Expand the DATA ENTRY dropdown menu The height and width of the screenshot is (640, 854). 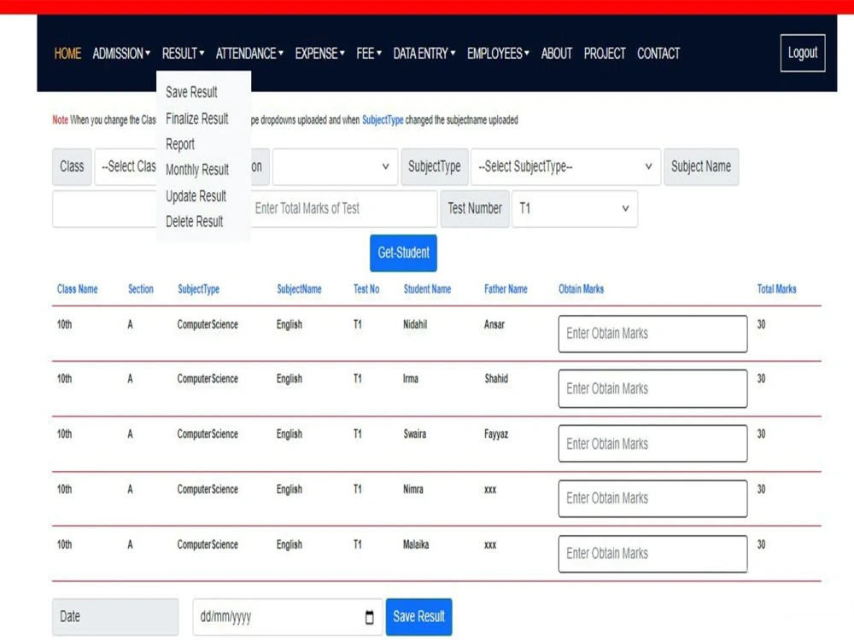click(x=424, y=53)
